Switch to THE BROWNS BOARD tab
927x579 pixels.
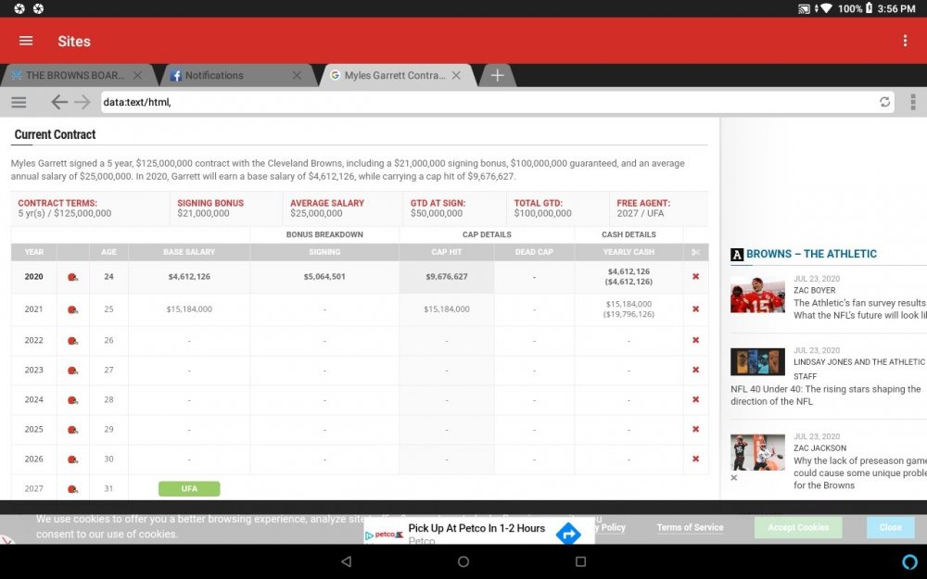(x=75, y=75)
